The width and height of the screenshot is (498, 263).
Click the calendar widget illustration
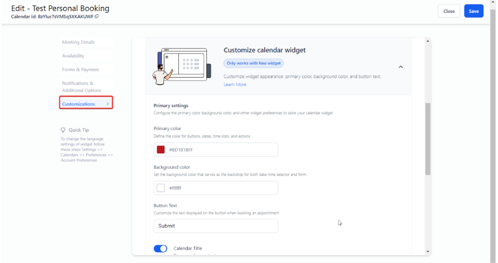pos(181,66)
